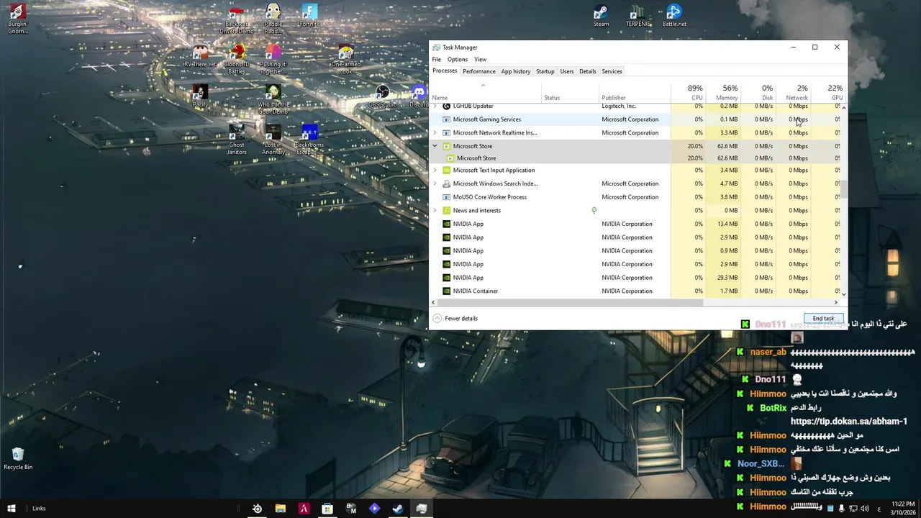
Task: Open the TERPENIE desktop shortcut
Action: (638, 17)
